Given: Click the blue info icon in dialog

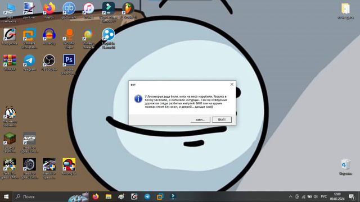Looking at the screenshot, I should click(138, 99).
